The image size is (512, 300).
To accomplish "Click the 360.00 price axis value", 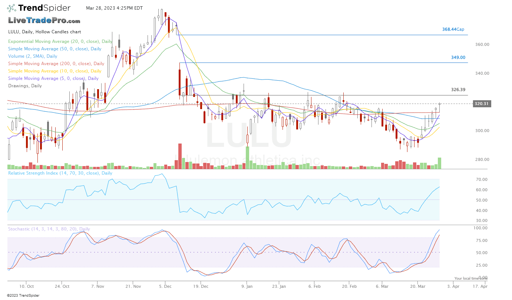I will pyautogui.click(x=482, y=44).
